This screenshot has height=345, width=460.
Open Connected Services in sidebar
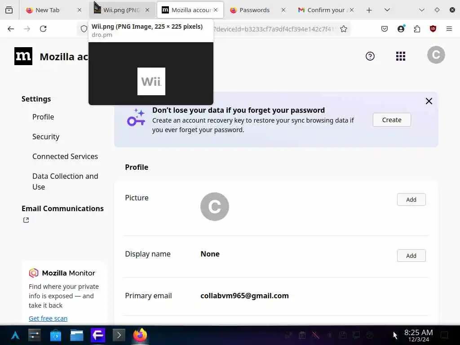65,156
